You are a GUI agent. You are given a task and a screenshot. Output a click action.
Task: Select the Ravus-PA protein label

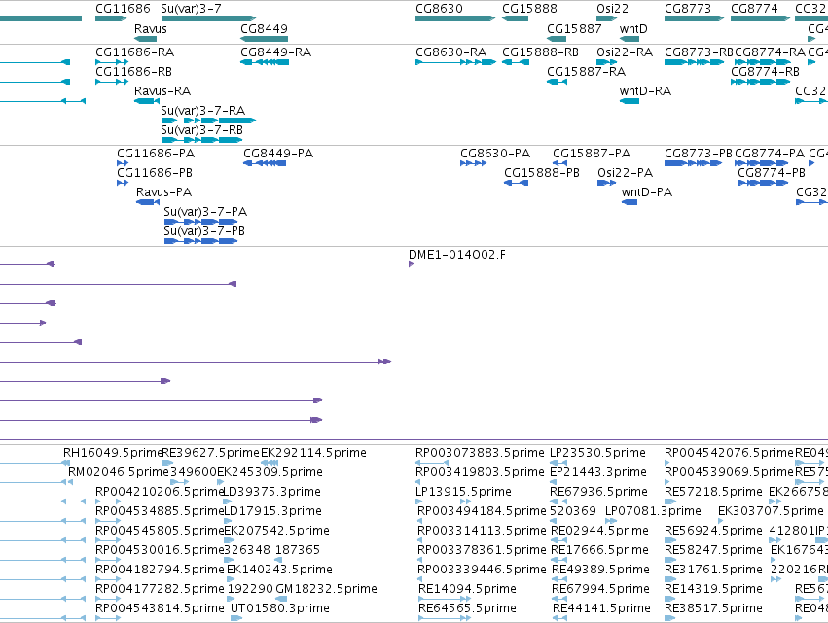(163, 192)
